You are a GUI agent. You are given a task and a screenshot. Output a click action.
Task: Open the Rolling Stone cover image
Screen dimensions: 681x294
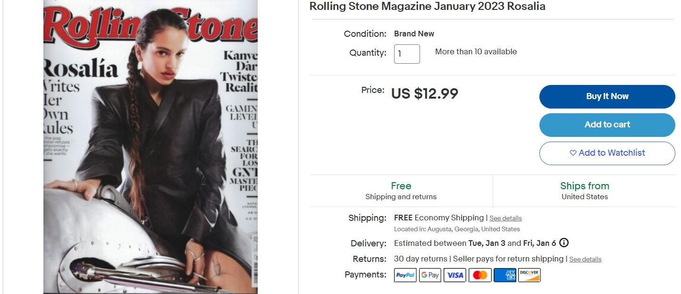(151, 147)
